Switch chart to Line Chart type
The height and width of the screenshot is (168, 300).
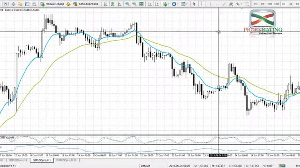120,4
